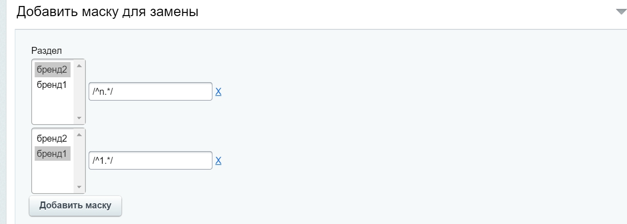Click the 'Раздел' field label
Image resolution: width=627 pixels, height=224 pixels.
(46, 51)
